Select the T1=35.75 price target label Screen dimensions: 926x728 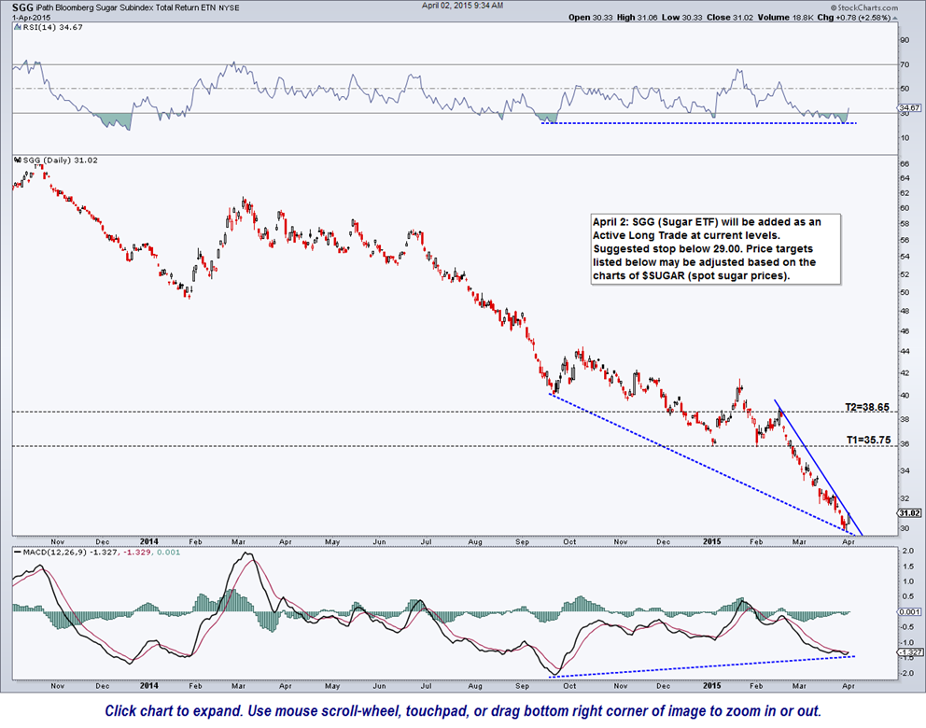(x=865, y=439)
